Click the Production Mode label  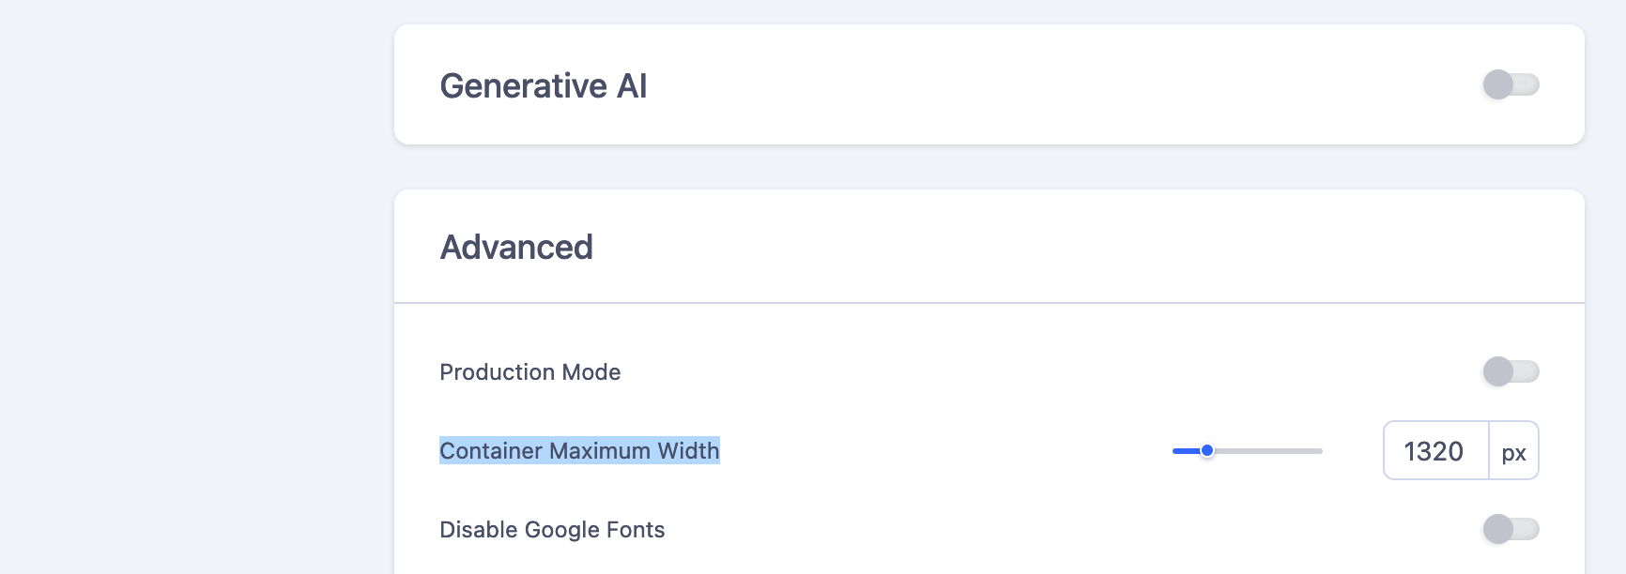coord(529,372)
